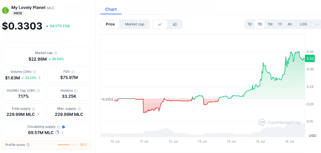Expand Circulating supply details chevron
Viewport: 321px width, 153px height.
[x=62, y=133]
